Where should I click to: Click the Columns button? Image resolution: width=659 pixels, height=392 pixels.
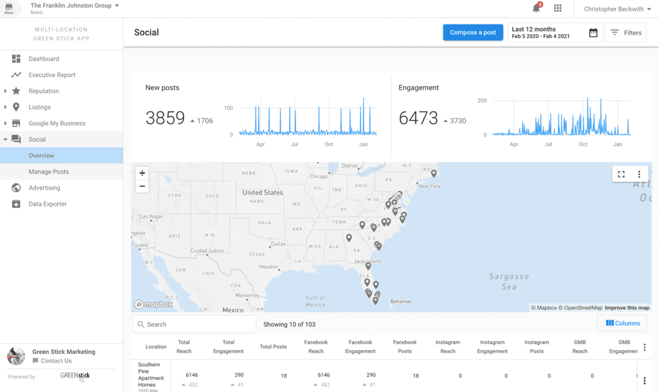pos(623,323)
